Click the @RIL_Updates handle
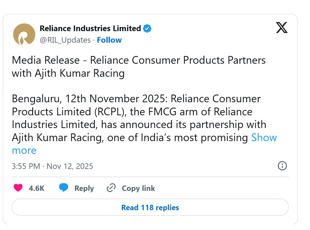Image resolution: width=310 pixels, height=230 pixels. pyautogui.click(x=65, y=40)
